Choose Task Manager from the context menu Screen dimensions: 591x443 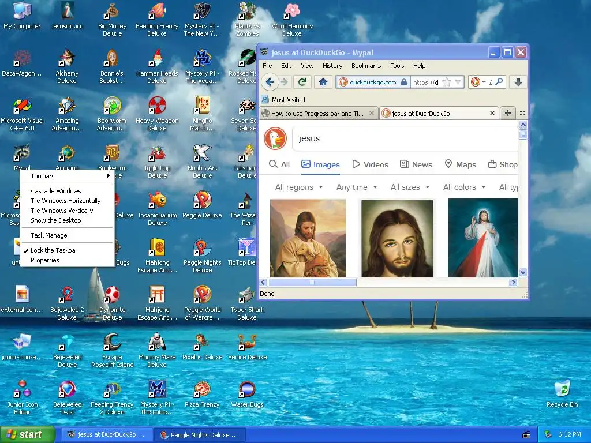[x=67, y=235]
